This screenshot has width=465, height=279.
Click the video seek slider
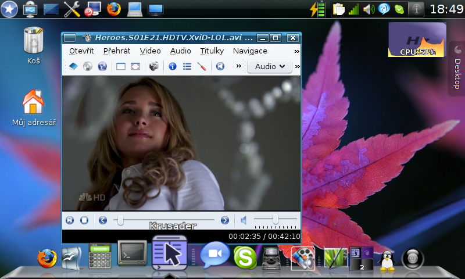164,220
